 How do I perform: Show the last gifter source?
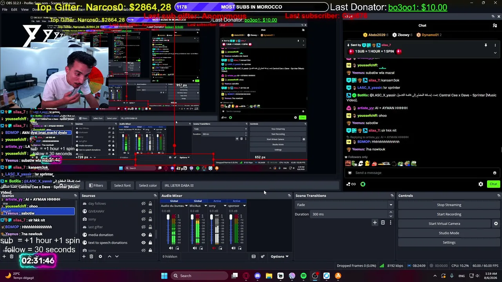click(144, 227)
